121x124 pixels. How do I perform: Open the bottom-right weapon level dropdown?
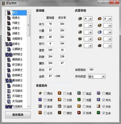(x=107, y=46)
